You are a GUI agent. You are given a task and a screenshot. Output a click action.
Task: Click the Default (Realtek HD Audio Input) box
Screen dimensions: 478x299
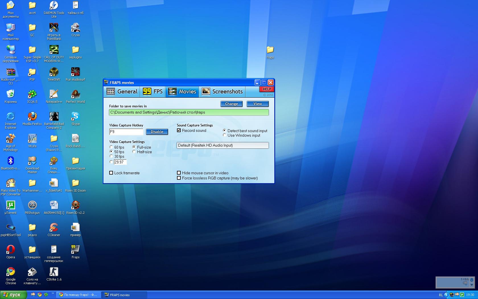[x=222, y=145]
